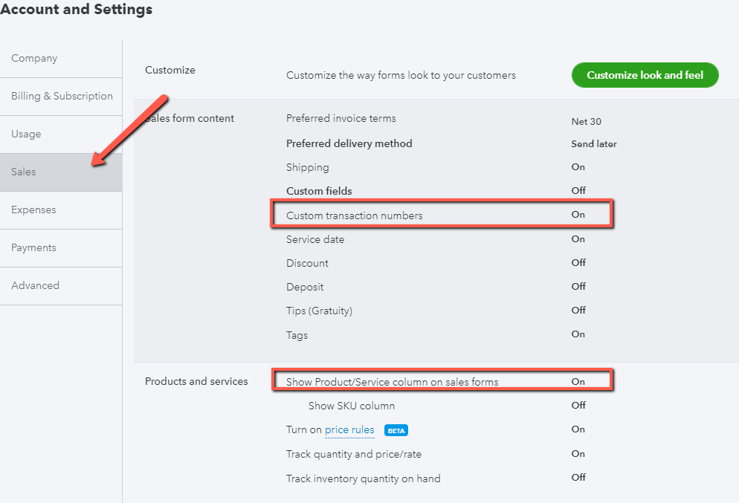Switch to Billing & Subscription settings
This screenshot has height=503, width=739.
pyautogui.click(x=55, y=96)
